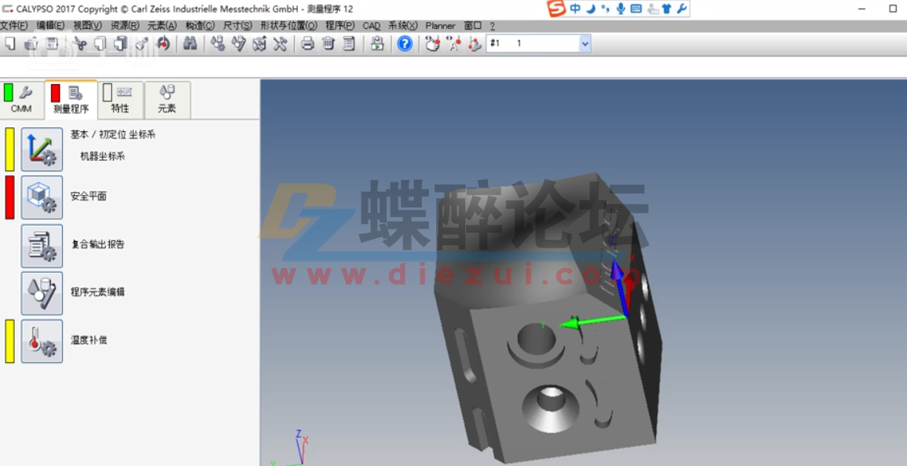Switch to the CMM tab

click(x=21, y=99)
